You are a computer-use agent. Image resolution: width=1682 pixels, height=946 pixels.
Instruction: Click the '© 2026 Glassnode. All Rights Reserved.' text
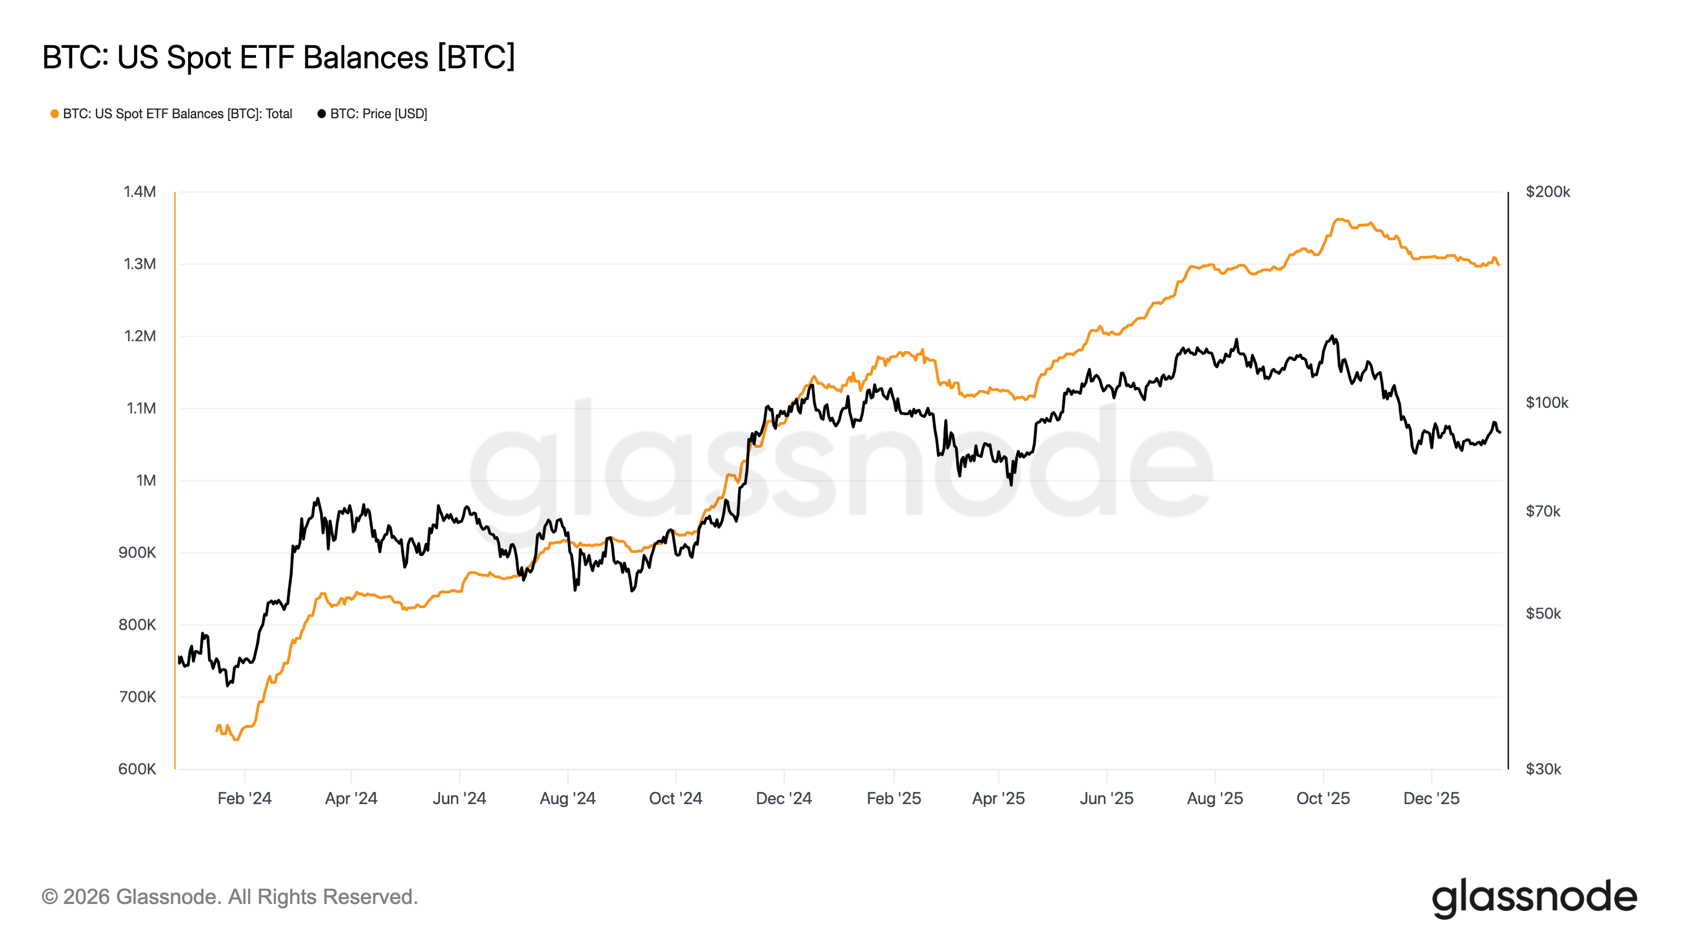pyautogui.click(x=229, y=897)
